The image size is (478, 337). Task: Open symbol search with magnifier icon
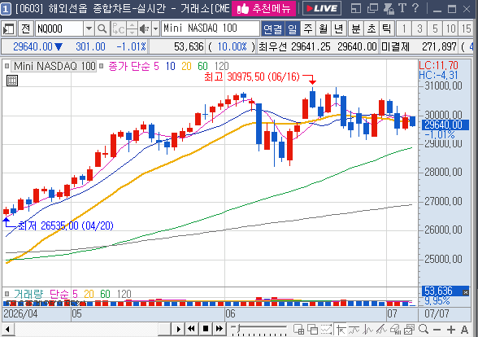pyautogui.click(x=102, y=29)
